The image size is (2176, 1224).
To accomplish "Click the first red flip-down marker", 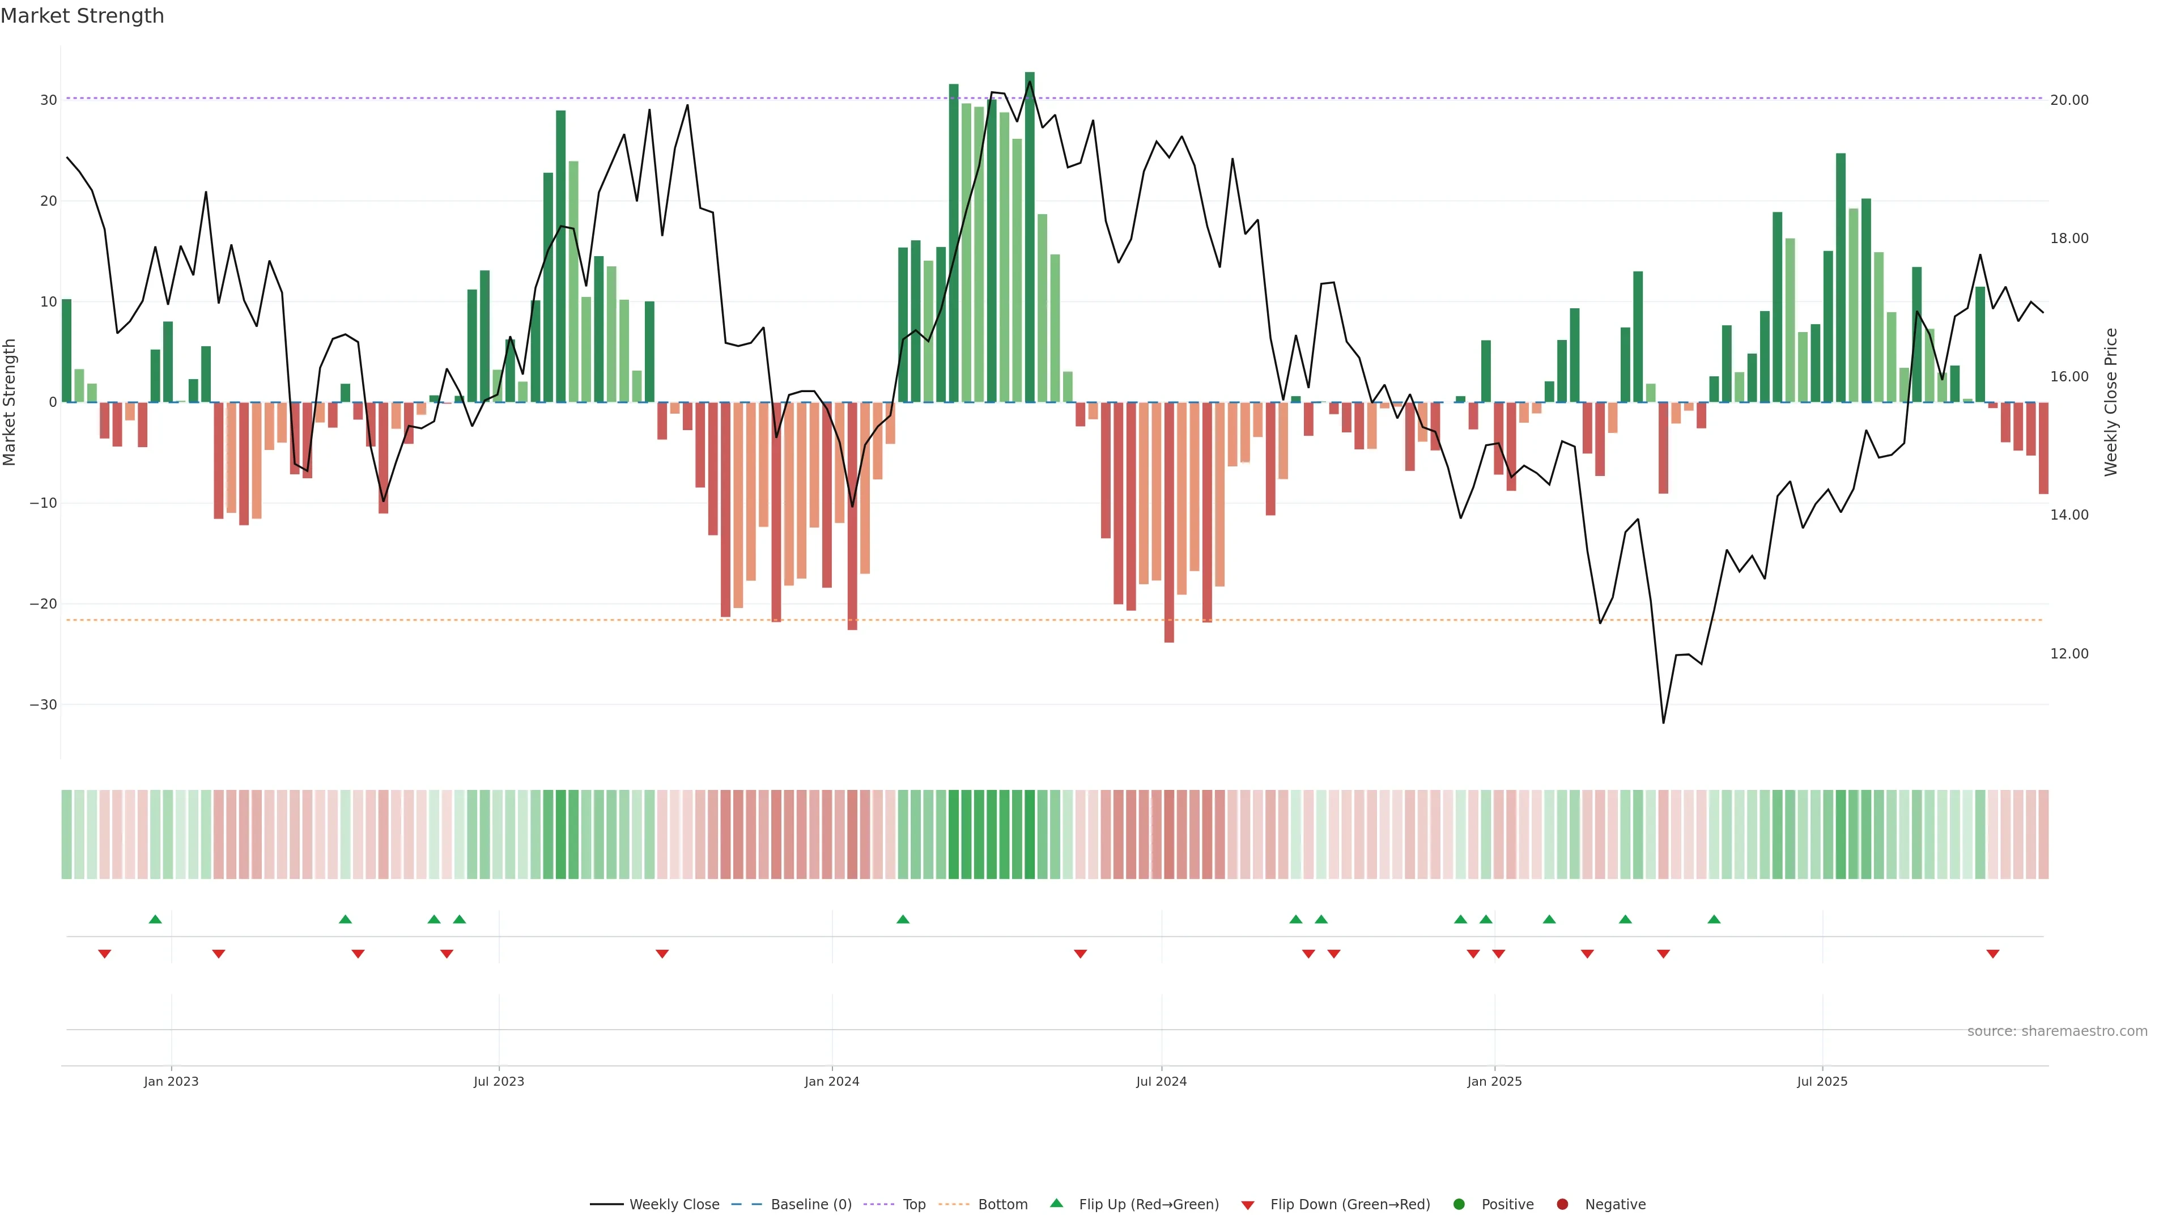I will click(x=105, y=954).
